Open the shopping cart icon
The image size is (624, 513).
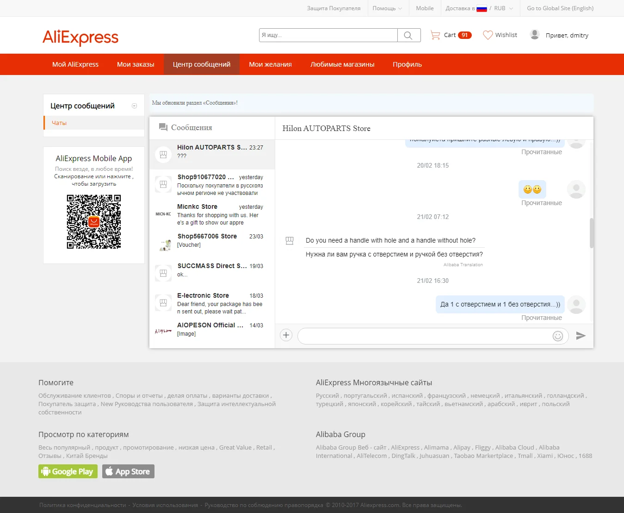tap(435, 35)
